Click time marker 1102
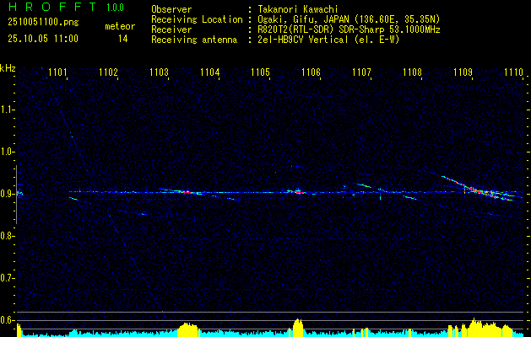 108,72
